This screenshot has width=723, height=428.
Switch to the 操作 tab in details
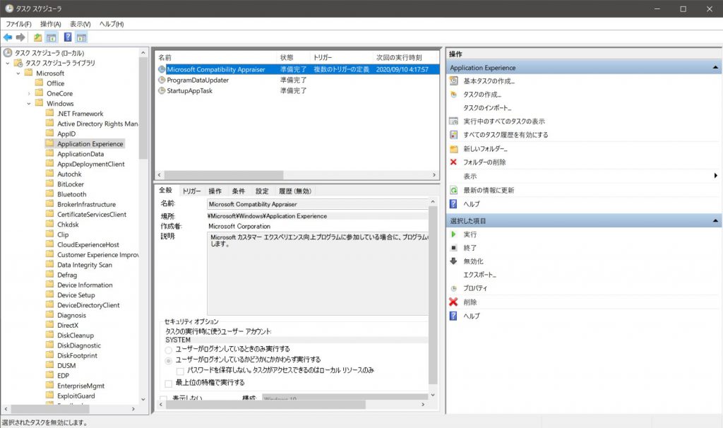(215, 191)
